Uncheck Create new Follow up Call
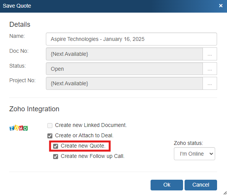227x195 pixels. pyautogui.click(x=55, y=156)
